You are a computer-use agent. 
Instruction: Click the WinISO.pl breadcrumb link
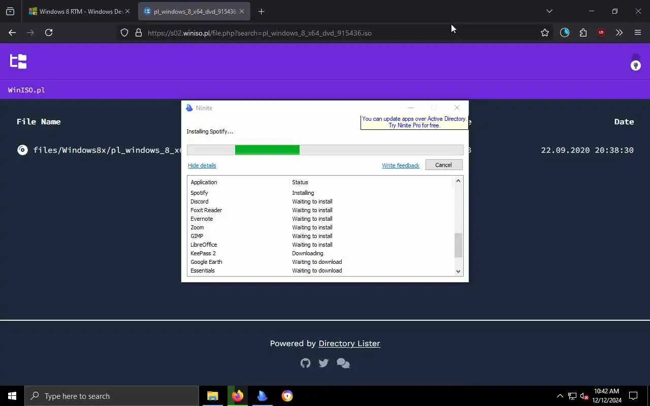(x=26, y=90)
